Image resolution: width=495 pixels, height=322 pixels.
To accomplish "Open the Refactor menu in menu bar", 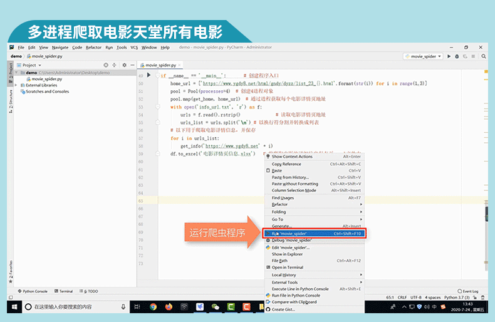I will click(x=93, y=48).
